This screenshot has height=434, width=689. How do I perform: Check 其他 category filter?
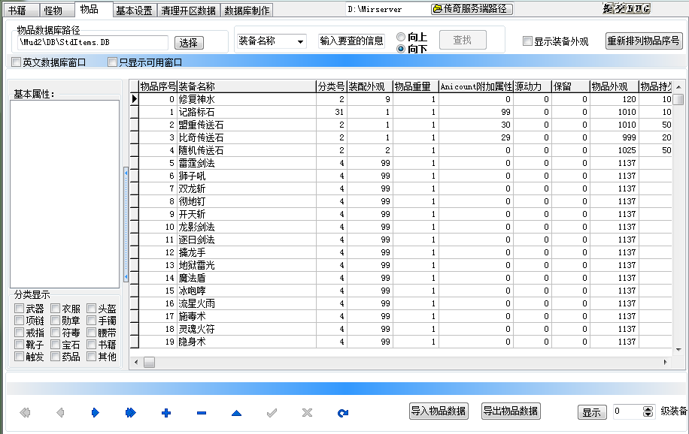coord(92,357)
